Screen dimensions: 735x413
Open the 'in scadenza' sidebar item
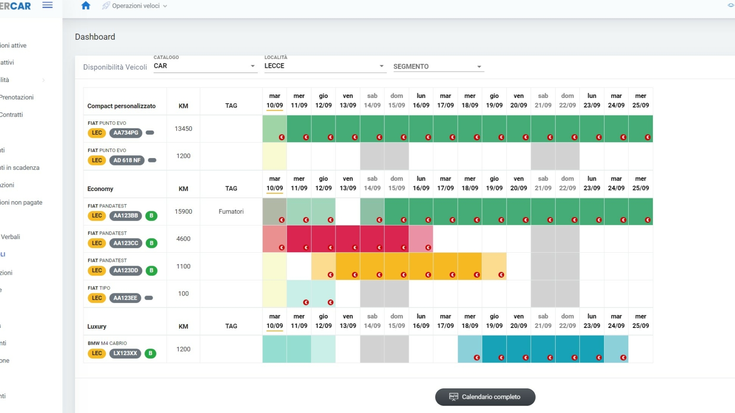(20, 168)
